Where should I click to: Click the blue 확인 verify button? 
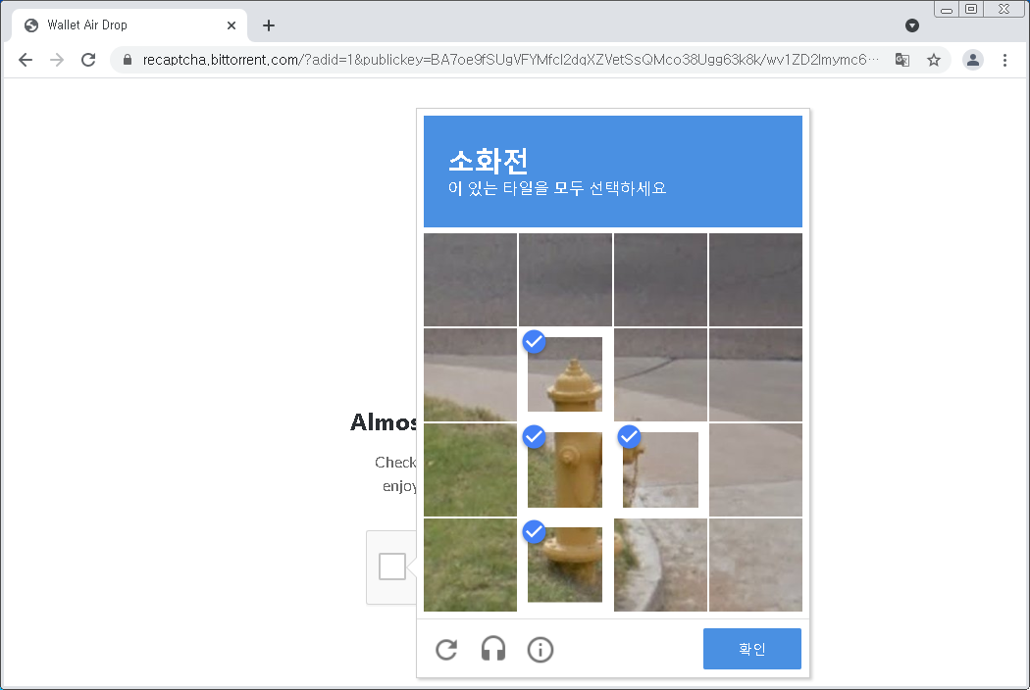752,649
